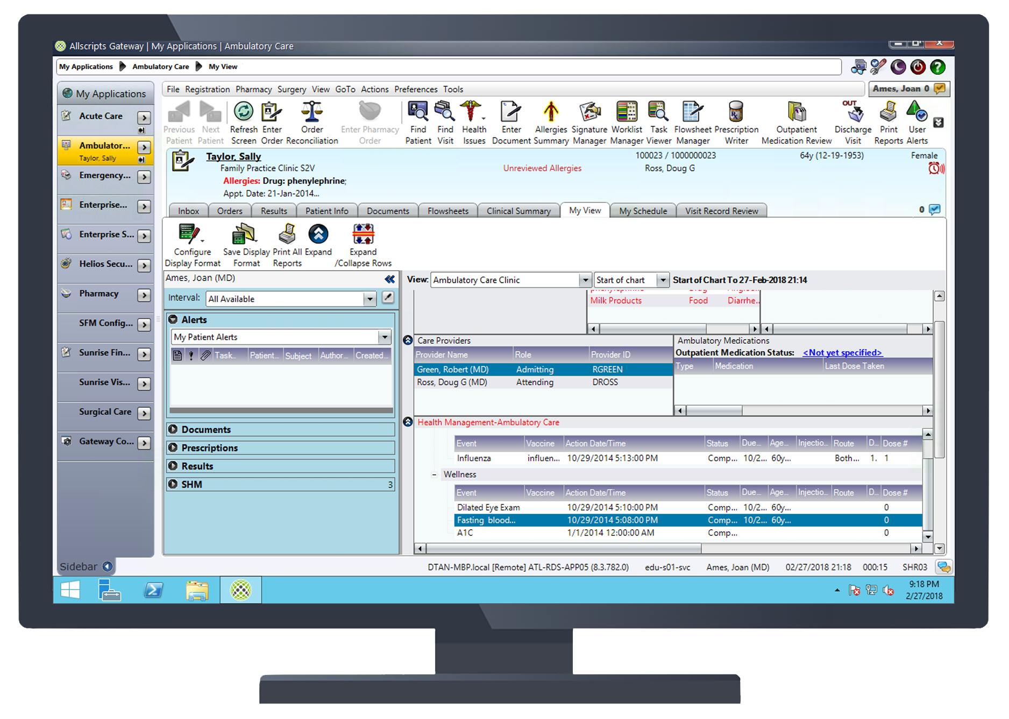Viewport: 1009px width, 719px height.
Task: Click the help question mark icon
Action: (x=937, y=67)
